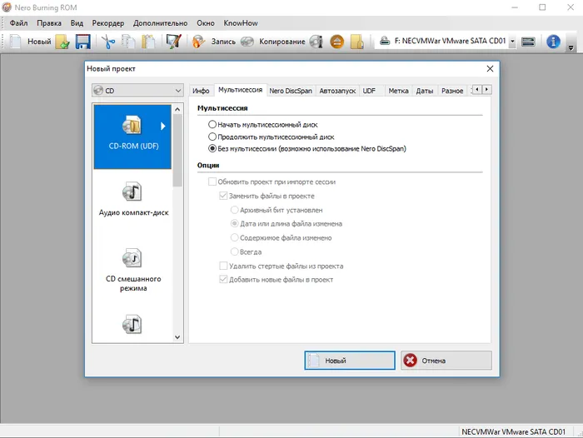Open the Рекордер menu
This screenshot has height=438, width=583.
pyautogui.click(x=107, y=23)
